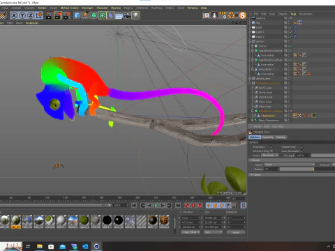Toggle the Parameter keyframe channel icon
This screenshot has width=335, height=251.
228,206
